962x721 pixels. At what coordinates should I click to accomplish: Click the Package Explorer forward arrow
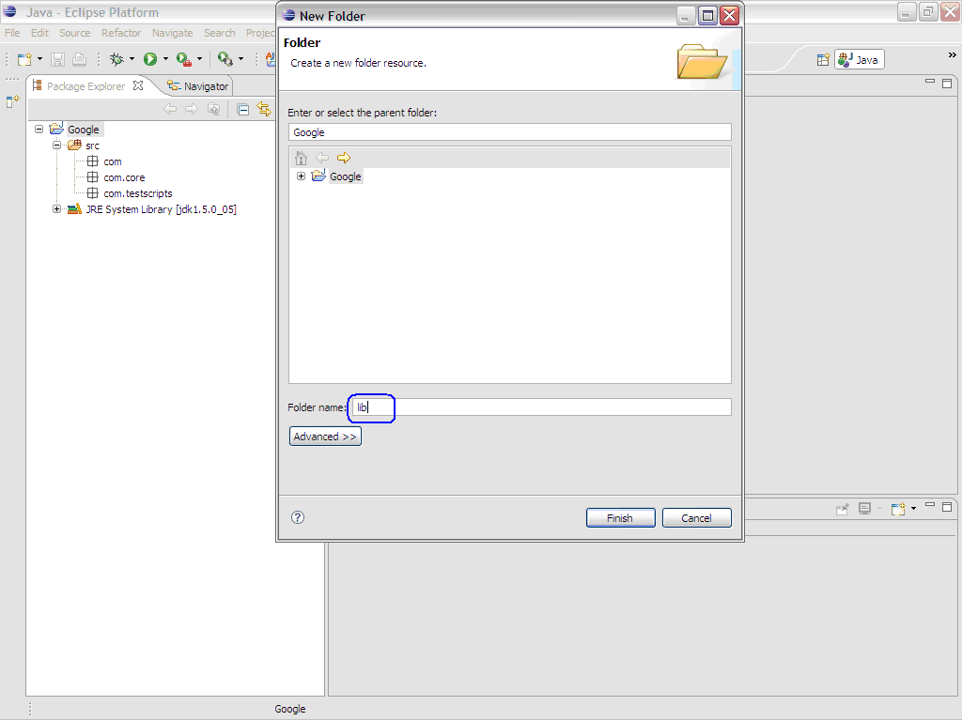click(192, 109)
